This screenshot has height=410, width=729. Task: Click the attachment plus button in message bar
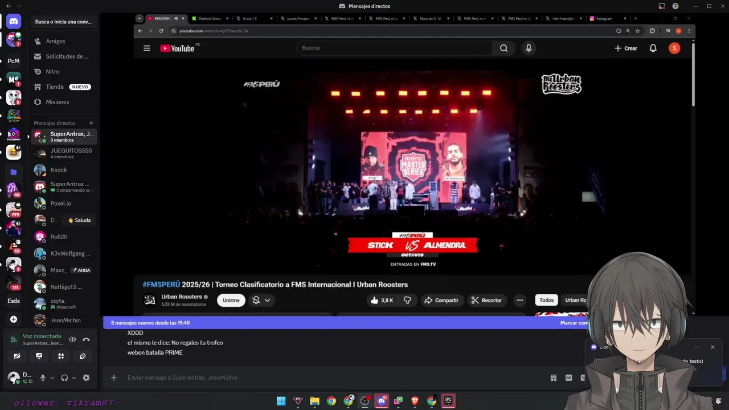[x=114, y=378]
